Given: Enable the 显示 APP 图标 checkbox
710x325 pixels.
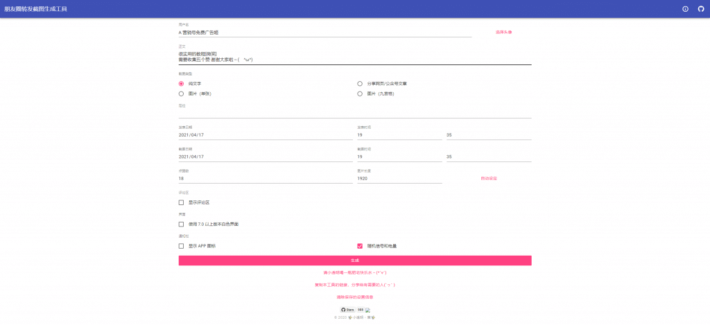Looking at the screenshot, I should (x=182, y=246).
